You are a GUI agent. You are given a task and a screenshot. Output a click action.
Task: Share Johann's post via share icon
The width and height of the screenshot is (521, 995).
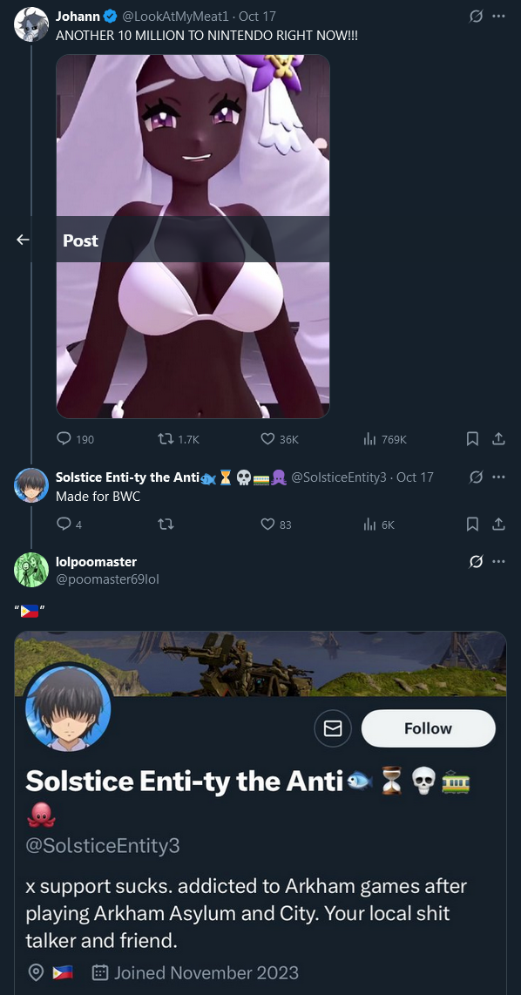499,438
